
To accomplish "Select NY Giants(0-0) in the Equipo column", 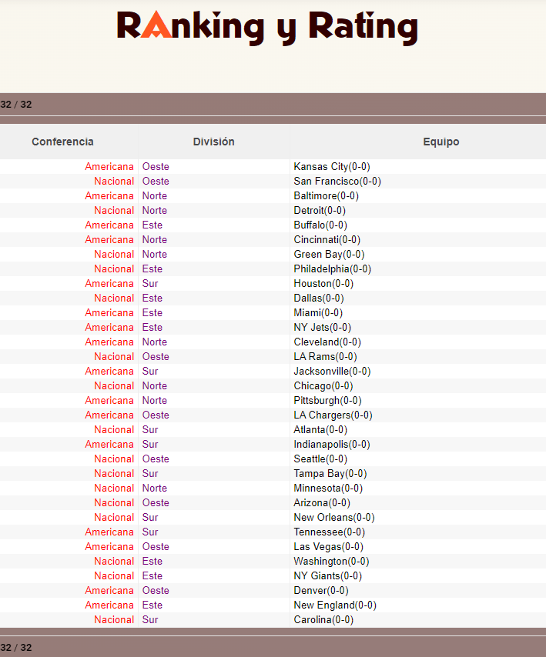I will click(327, 575).
